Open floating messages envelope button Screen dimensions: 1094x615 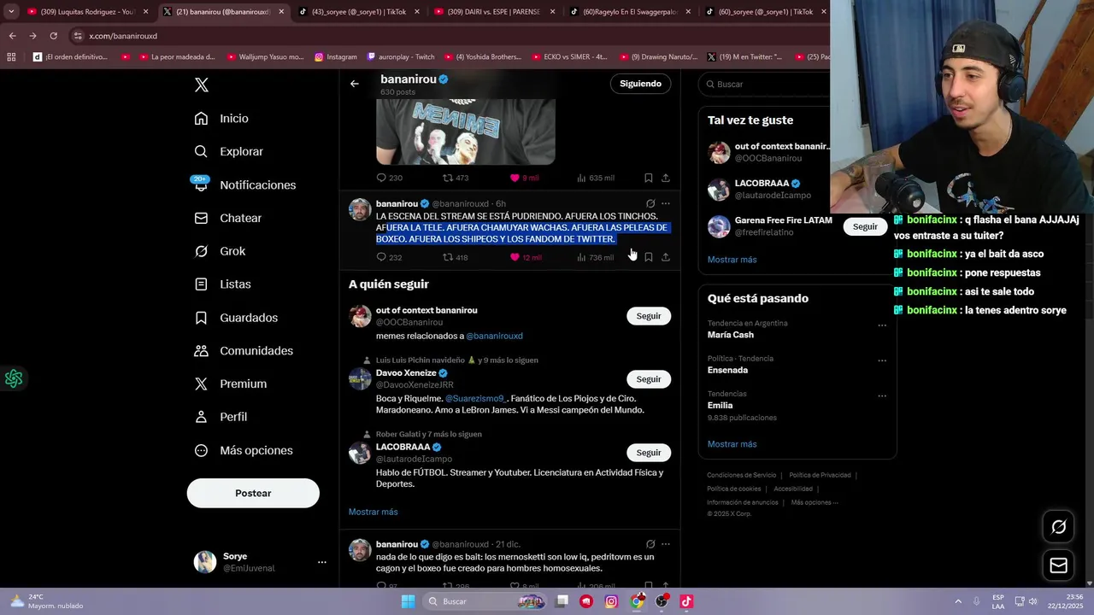pos(1059,565)
